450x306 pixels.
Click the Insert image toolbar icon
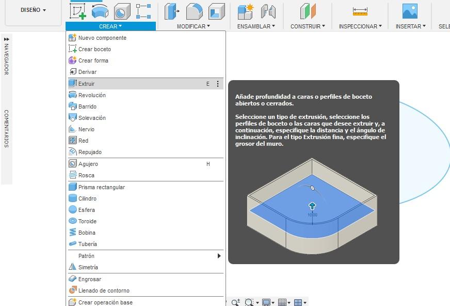click(410, 11)
